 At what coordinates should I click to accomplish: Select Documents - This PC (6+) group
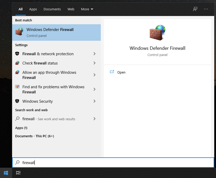coord(34,136)
